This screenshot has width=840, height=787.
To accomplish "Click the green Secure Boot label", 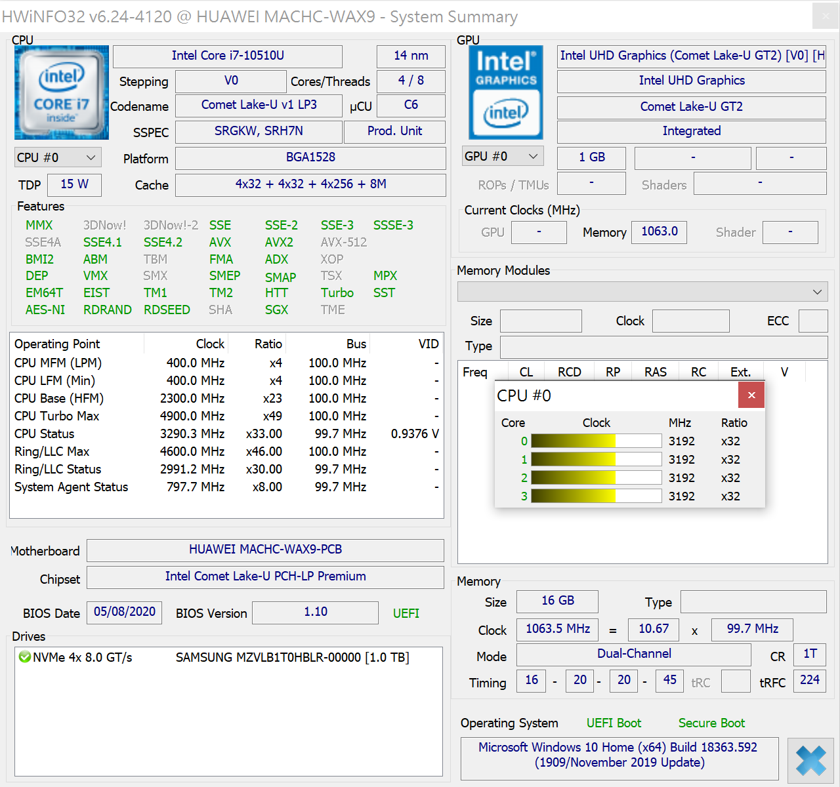I will 711,723.
